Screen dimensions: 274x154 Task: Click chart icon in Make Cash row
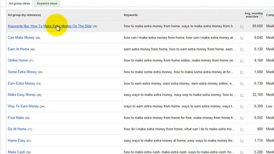(242, 152)
